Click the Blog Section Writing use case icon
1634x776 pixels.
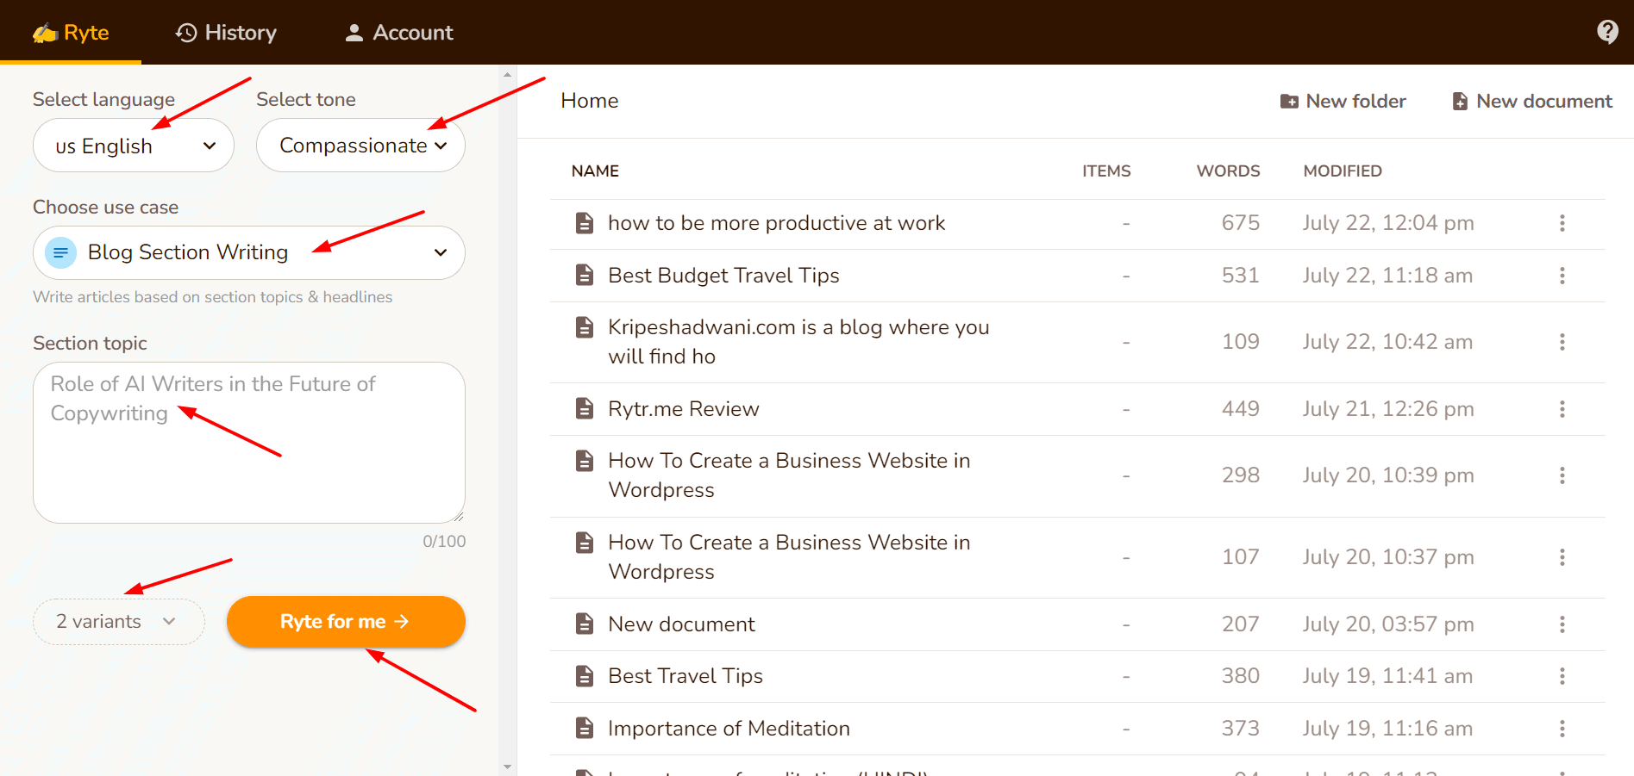coord(60,252)
